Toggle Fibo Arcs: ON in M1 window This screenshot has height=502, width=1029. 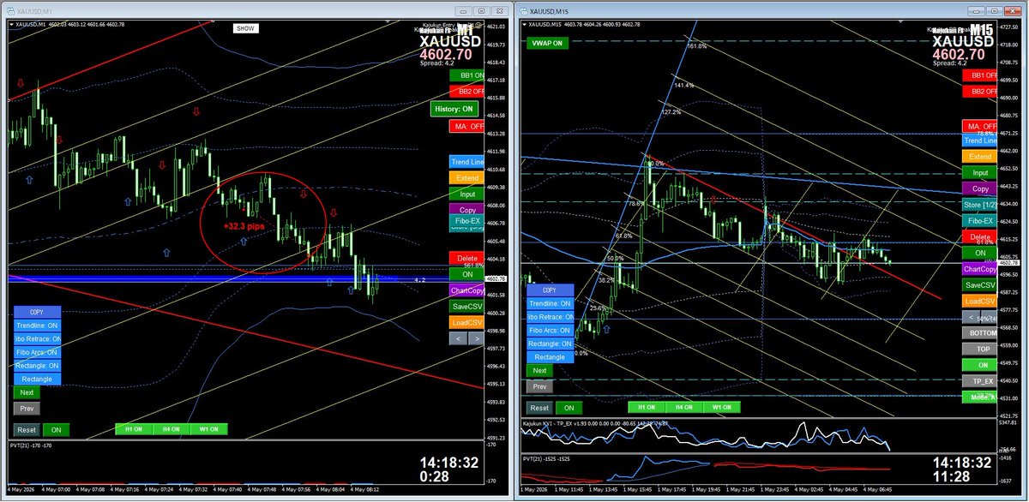click(x=37, y=352)
